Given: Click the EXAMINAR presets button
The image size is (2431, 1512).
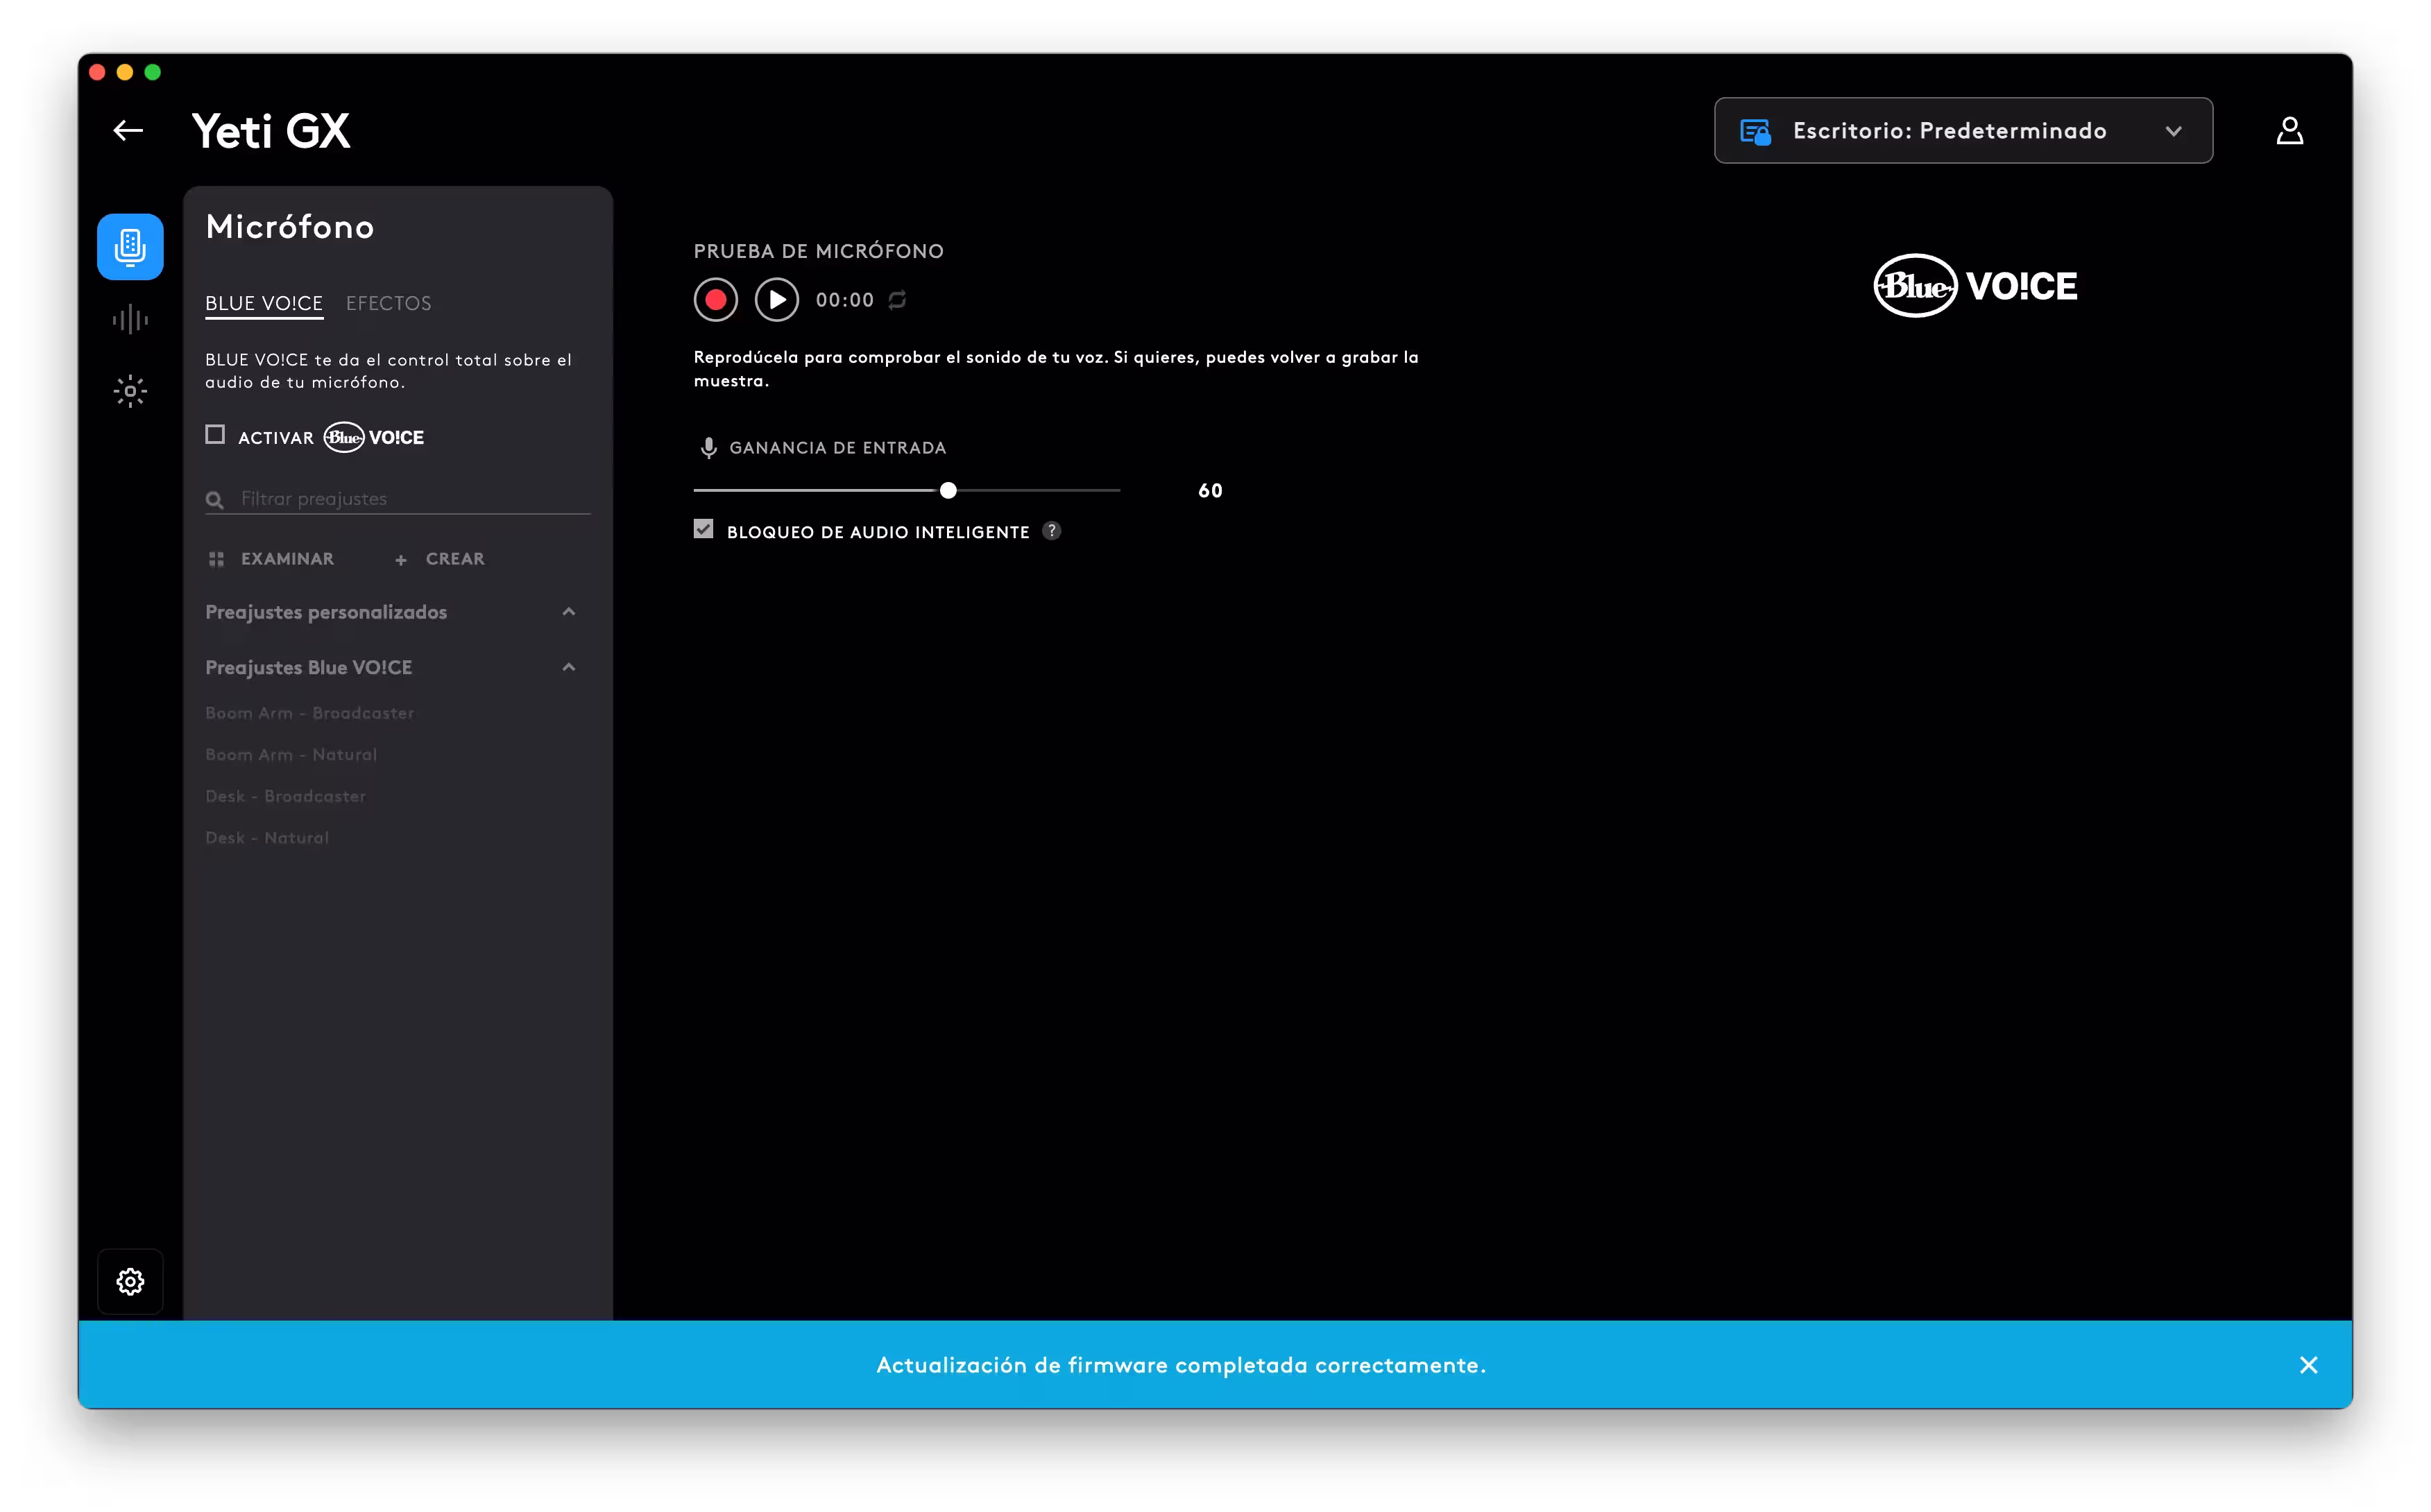Looking at the screenshot, I should tap(271, 559).
